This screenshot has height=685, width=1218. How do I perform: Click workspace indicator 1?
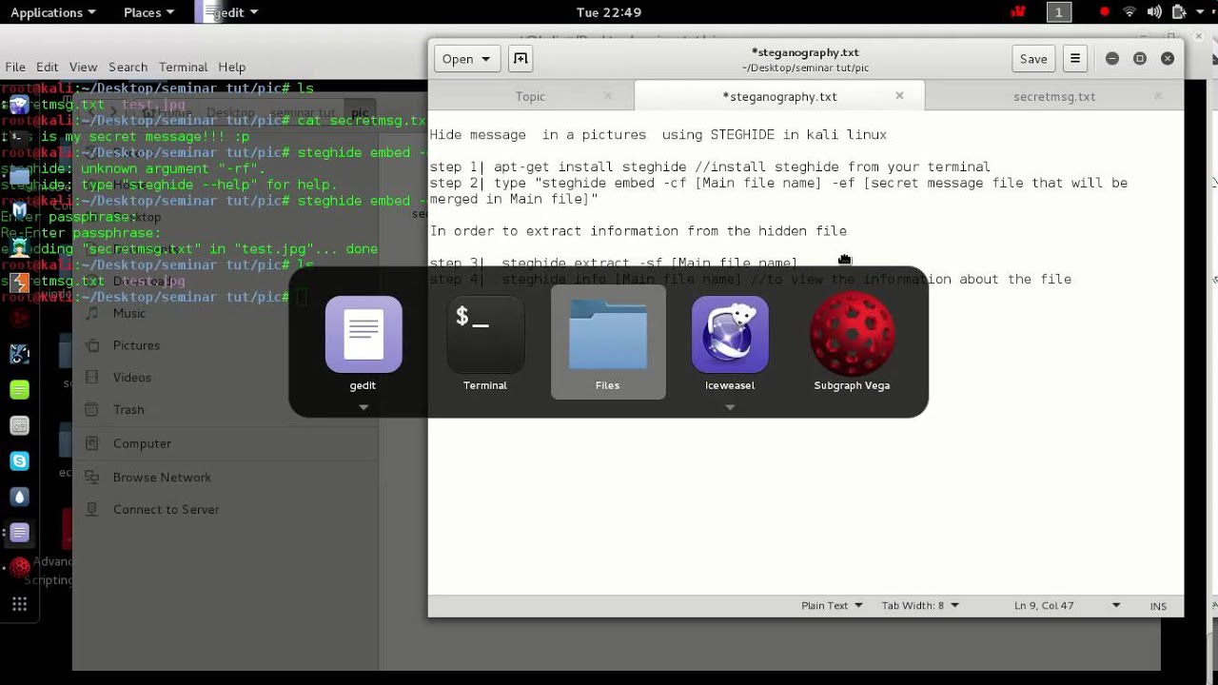click(x=1059, y=12)
